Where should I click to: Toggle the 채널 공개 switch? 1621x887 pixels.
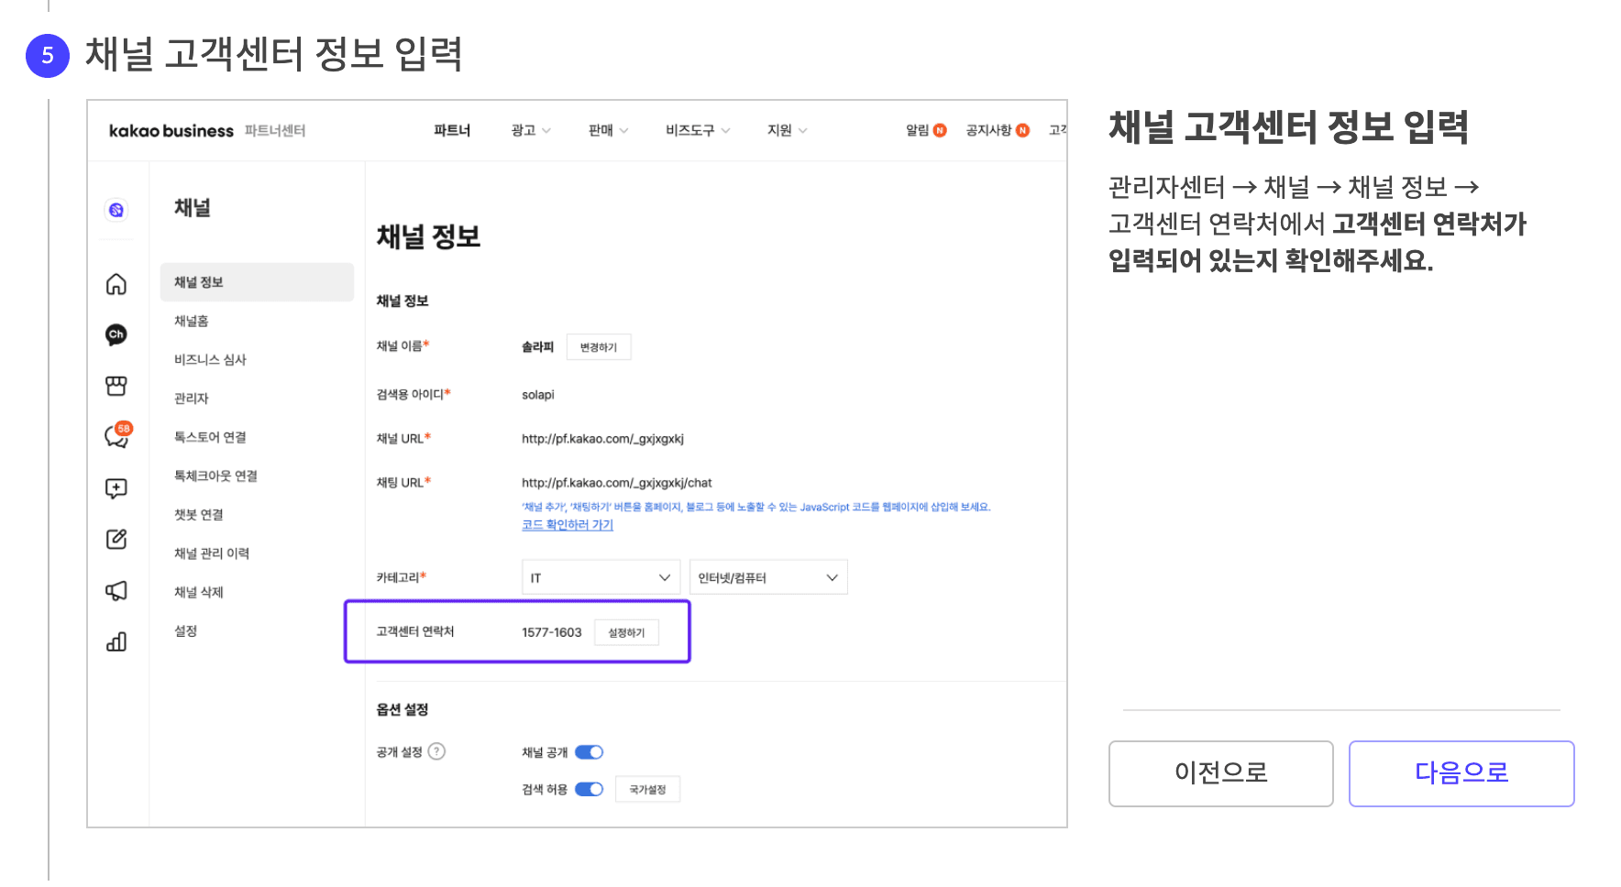(590, 752)
